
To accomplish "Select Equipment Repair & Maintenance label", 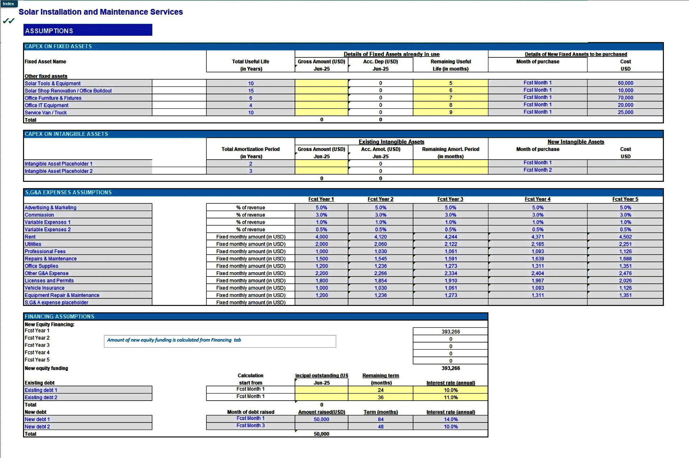I will 88,295.
